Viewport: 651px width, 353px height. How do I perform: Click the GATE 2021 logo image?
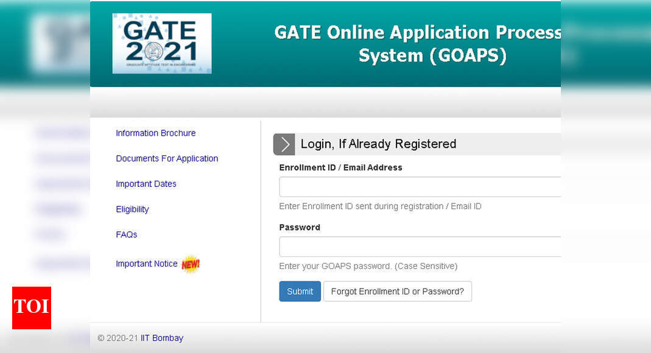161,43
